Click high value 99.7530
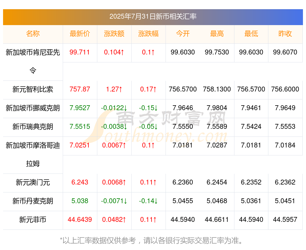The image size is (306, 250). click(217, 52)
